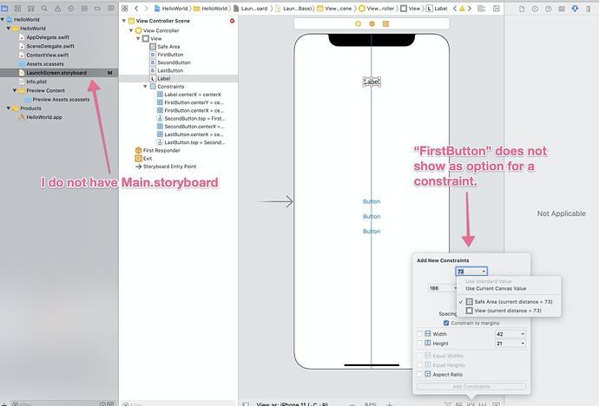The width and height of the screenshot is (599, 406).
Task: Open the Debug navigator
Action: point(84,8)
